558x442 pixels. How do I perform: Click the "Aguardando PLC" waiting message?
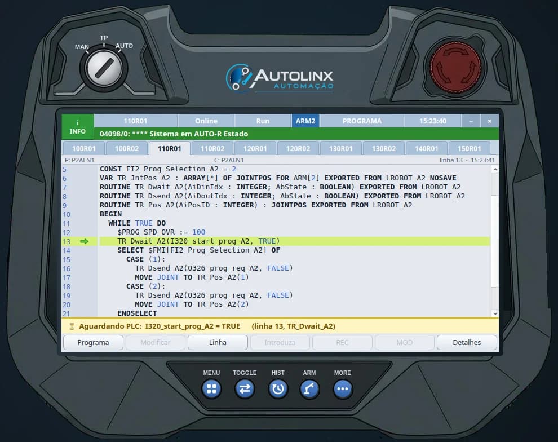(207, 326)
